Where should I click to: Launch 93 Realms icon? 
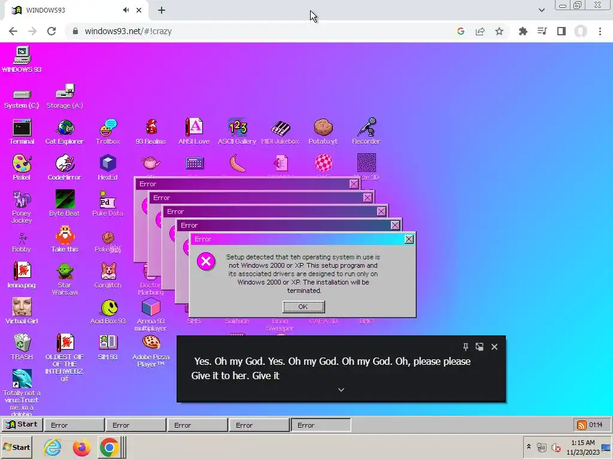(150, 132)
